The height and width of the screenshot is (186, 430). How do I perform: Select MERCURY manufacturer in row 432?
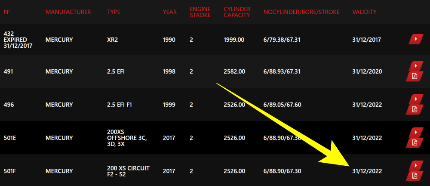click(59, 40)
